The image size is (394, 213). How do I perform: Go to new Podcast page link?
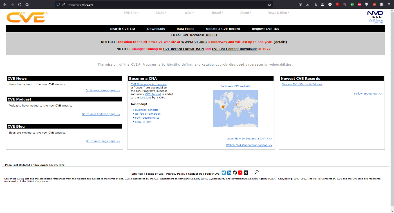click(x=101, y=114)
